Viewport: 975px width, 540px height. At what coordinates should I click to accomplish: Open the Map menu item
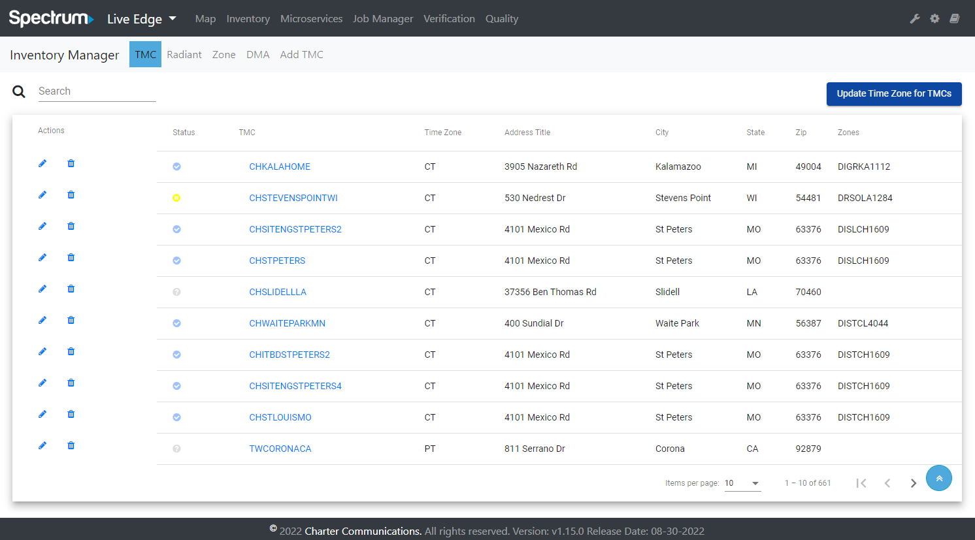pos(205,19)
